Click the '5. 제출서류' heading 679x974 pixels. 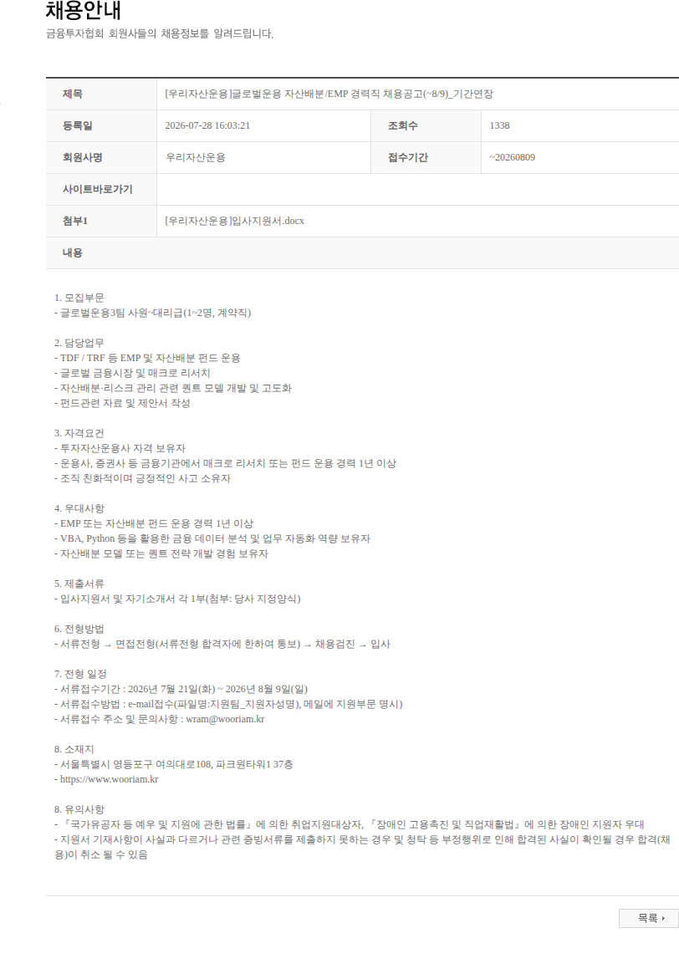point(79,584)
